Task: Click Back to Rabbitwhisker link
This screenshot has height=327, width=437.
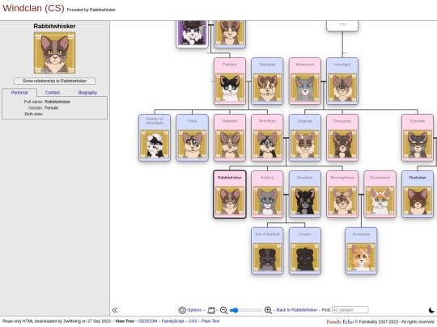Action: (x=296, y=310)
